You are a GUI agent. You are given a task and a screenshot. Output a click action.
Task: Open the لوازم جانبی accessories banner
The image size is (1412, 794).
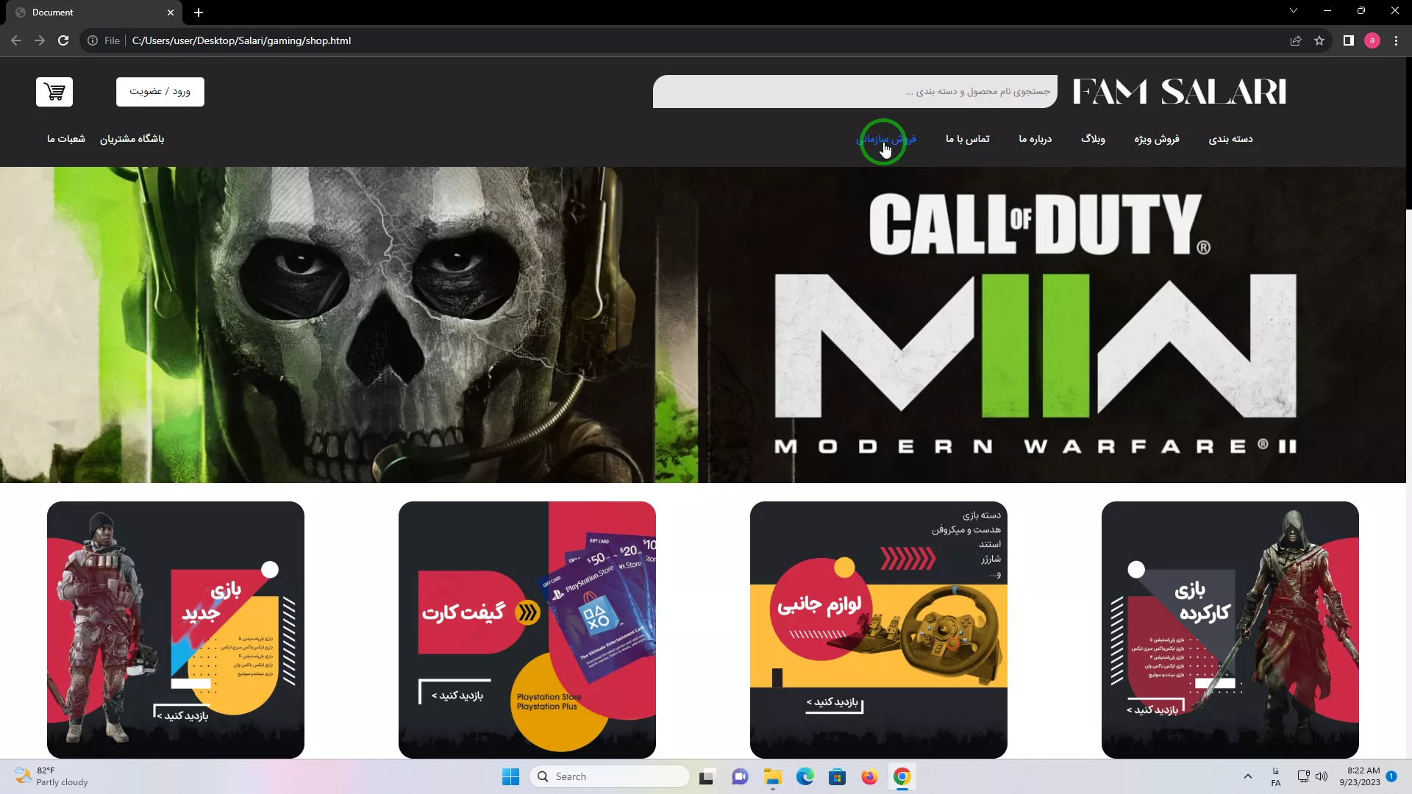click(x=878, y=629)
